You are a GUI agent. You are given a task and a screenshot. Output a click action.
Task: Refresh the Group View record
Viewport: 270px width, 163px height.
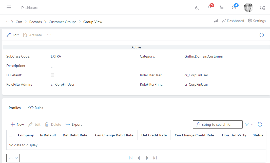262,35
